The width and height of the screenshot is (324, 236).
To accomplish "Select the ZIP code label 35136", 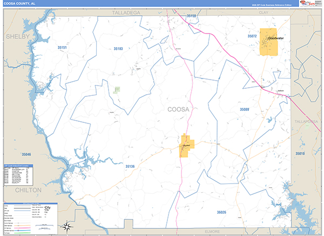I will coord(130,166).
